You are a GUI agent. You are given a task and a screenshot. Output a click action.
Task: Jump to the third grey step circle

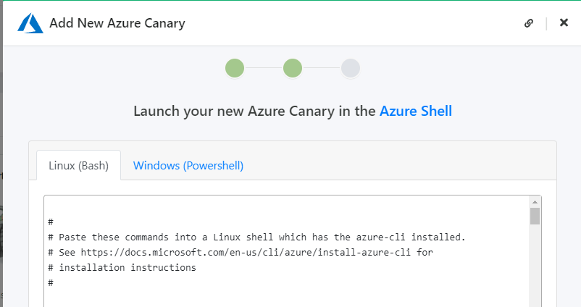point(351,68)
